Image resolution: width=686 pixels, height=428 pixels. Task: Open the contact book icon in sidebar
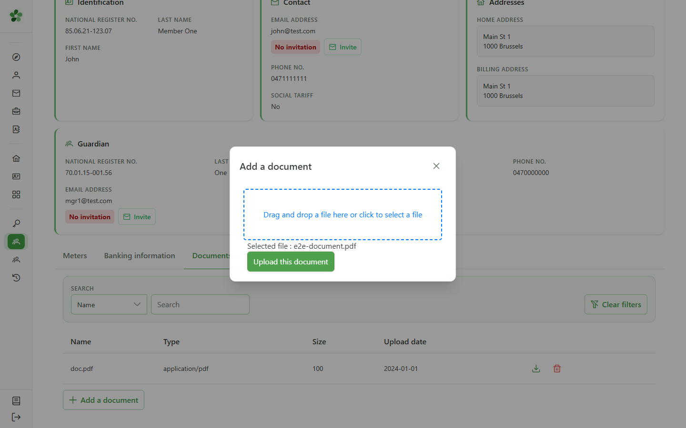click(x=16, y=129)
